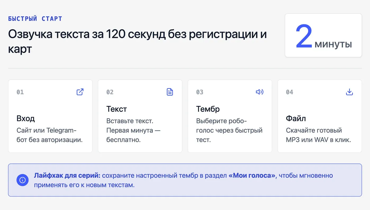This screenshot has width=370, height=210.
Task: Click the external link icon in card 01
Action: [x=80, y=92]
